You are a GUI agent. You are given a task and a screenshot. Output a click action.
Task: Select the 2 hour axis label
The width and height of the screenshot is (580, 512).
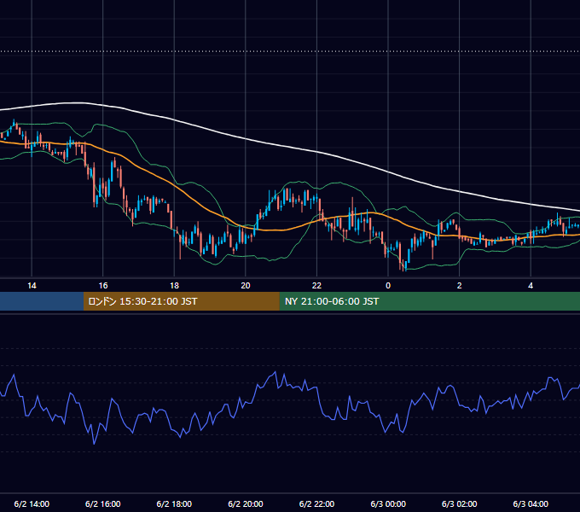[x=460, y=286]
